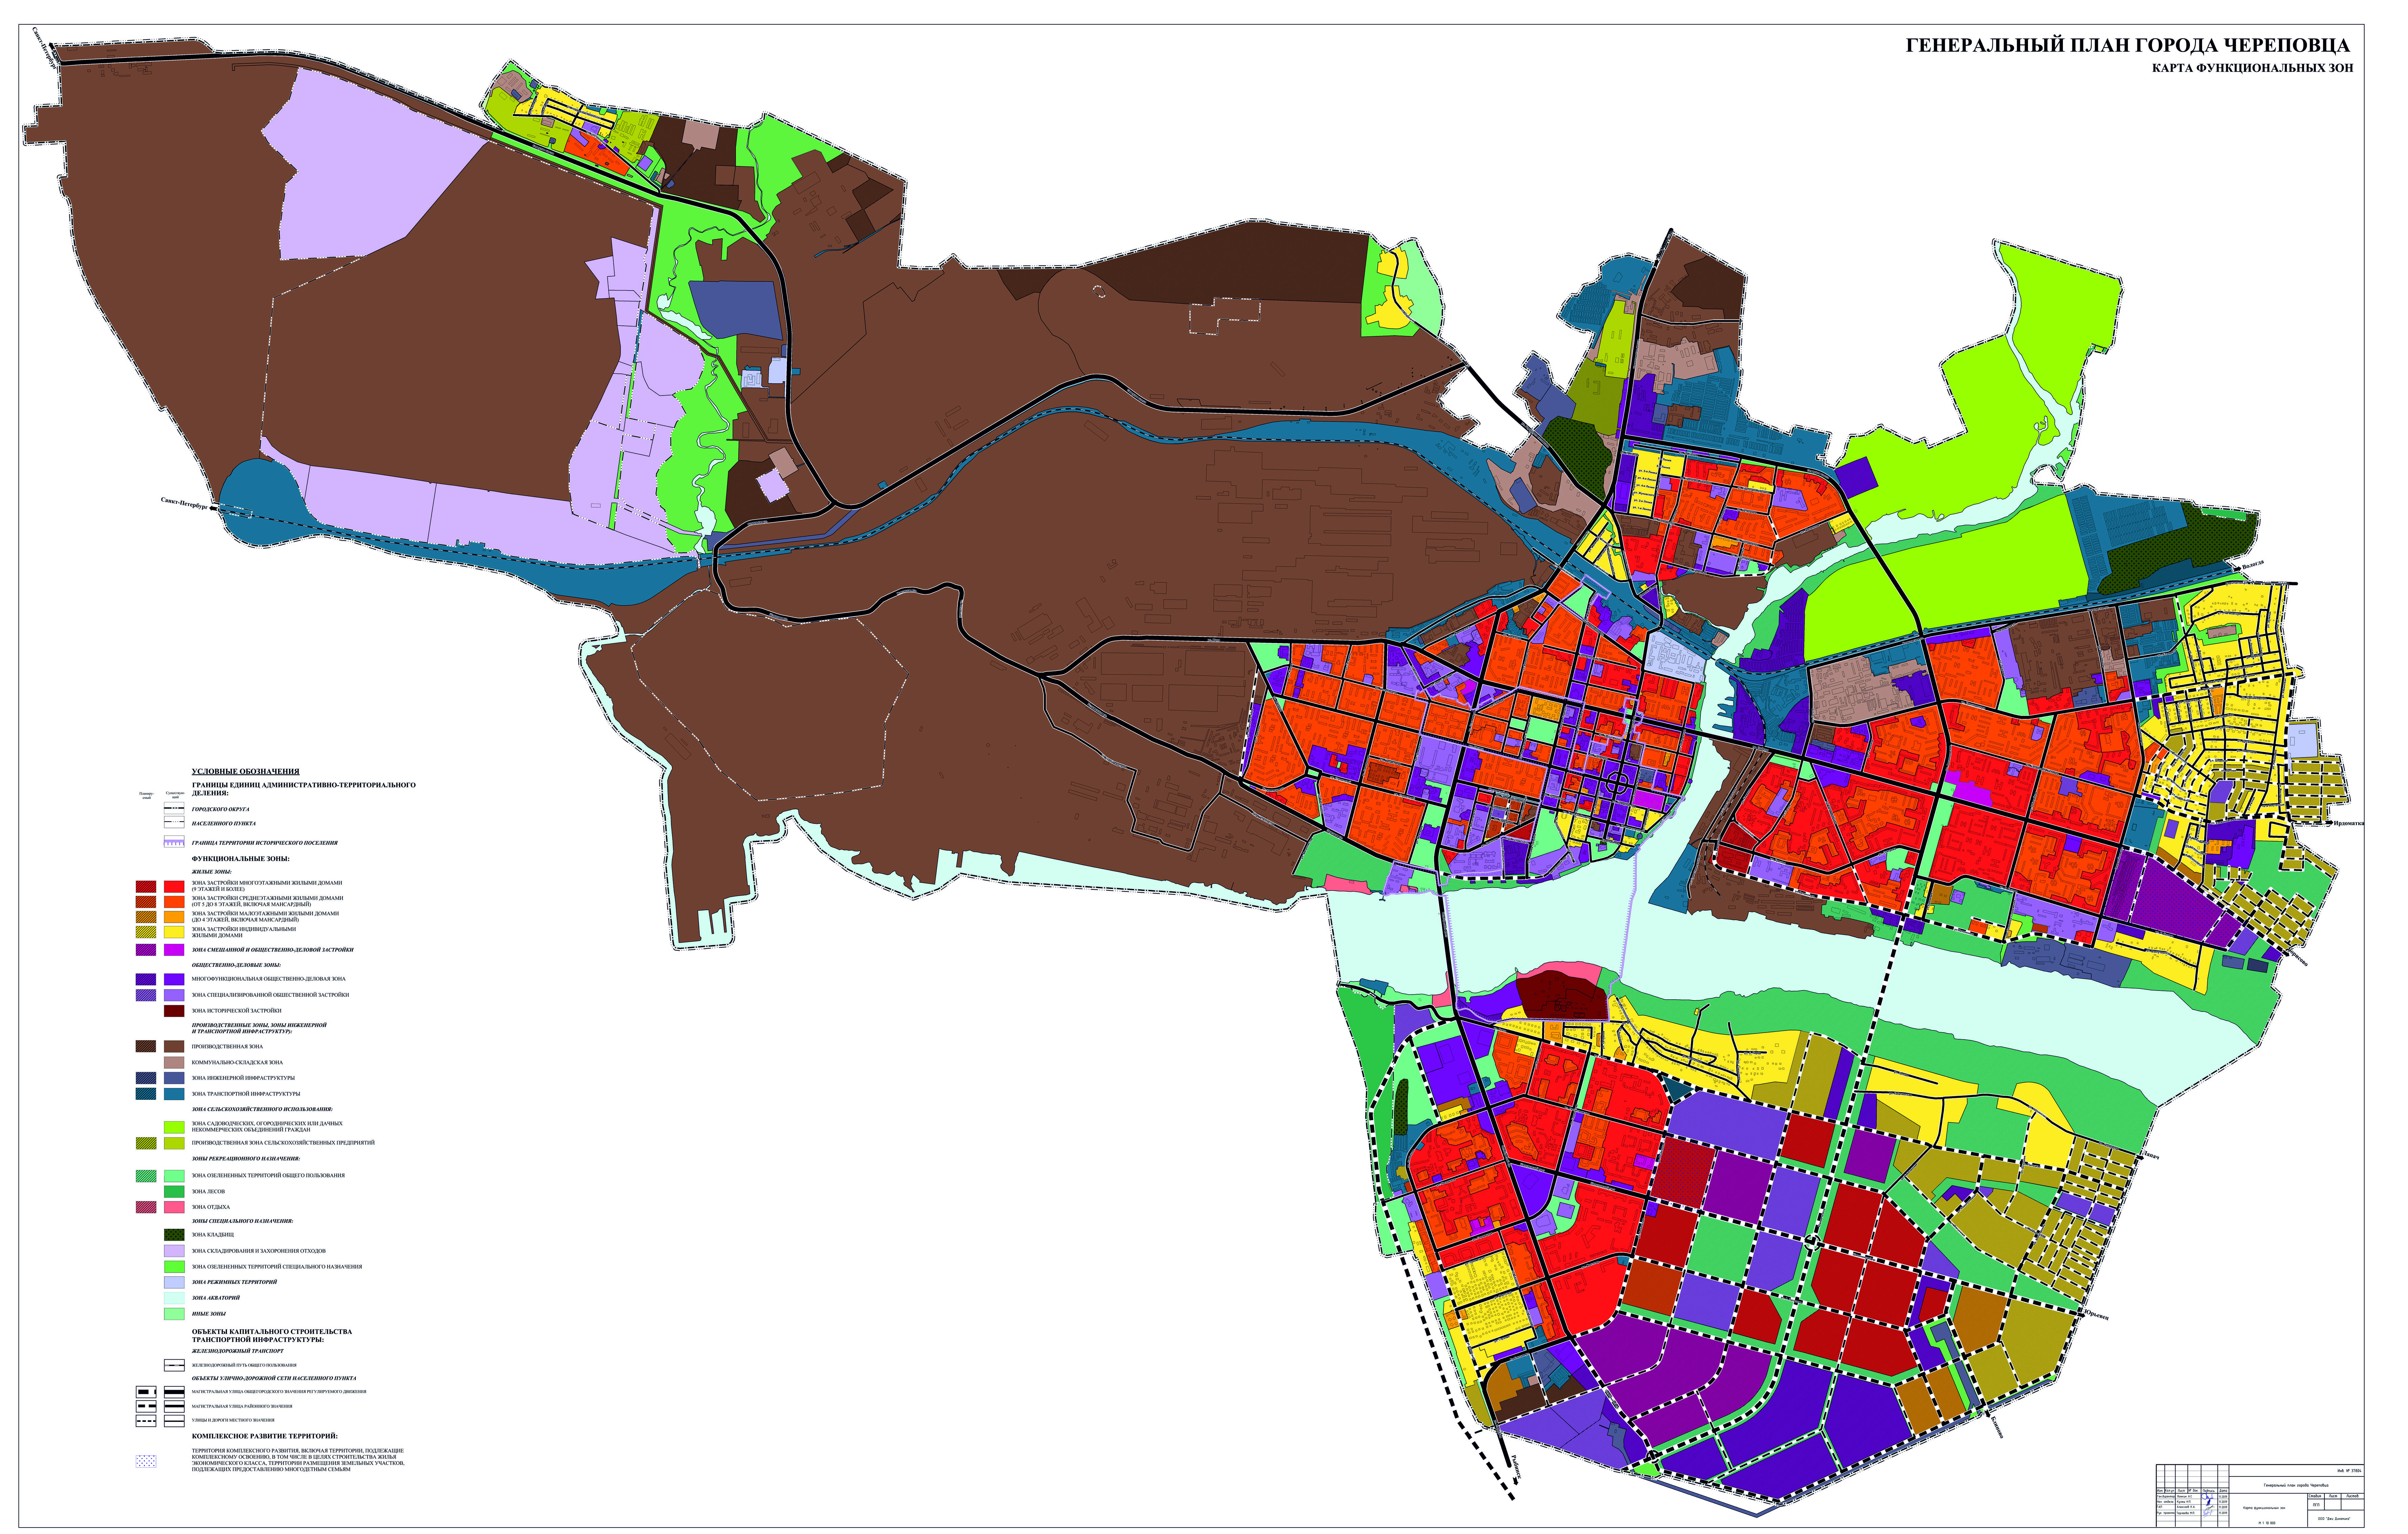Click existing district arterial street legend symbol
Screen dimensions: 2408x1534
click(174, 1406)
